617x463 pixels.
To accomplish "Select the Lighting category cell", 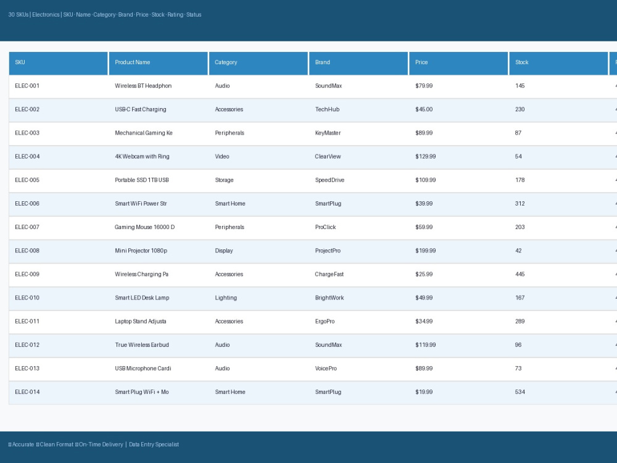I will coord(258,299).
